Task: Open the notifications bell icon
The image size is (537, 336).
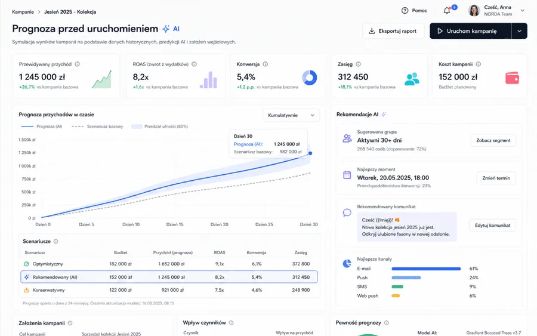Action: (x=446, y=11)
